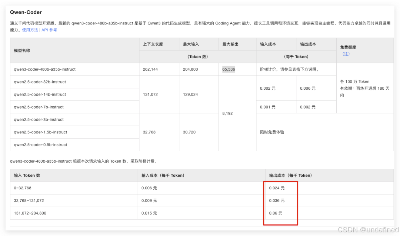Viewport: 400px width, 236px height.
Task: Select the Qwen-Coder heading
Action: coord(26,12)
